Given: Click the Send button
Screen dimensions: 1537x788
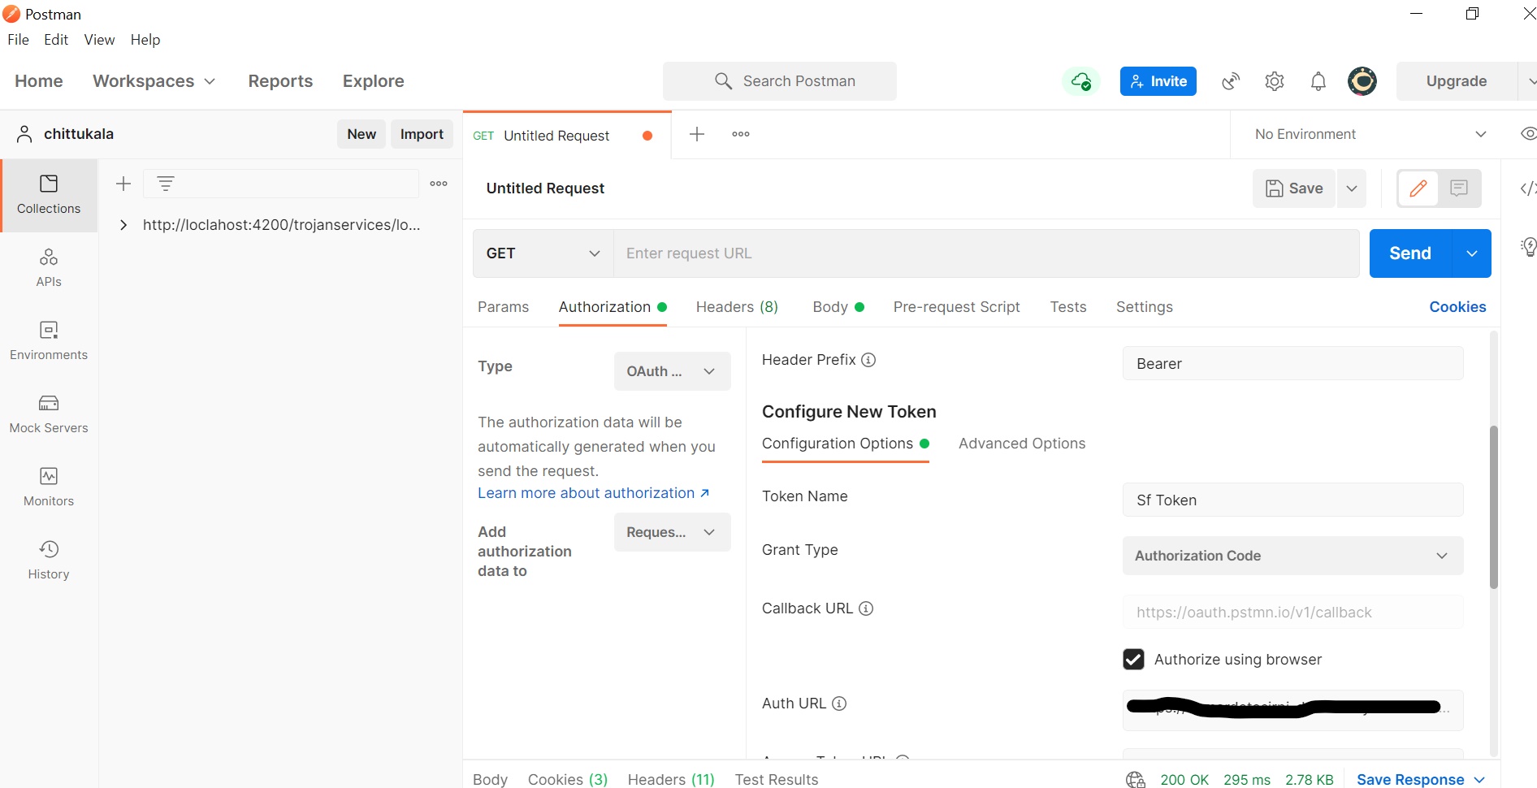Looking at the screenshot, I should coord(1410,253).
